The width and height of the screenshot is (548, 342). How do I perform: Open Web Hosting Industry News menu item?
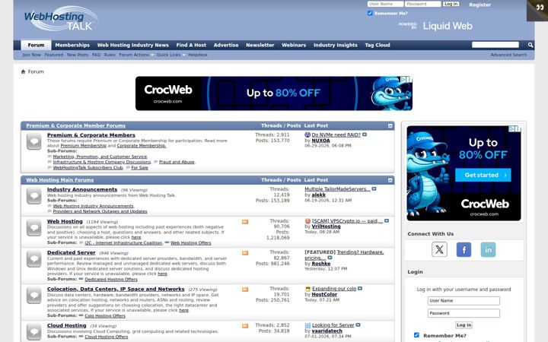(x=132, y=45)
